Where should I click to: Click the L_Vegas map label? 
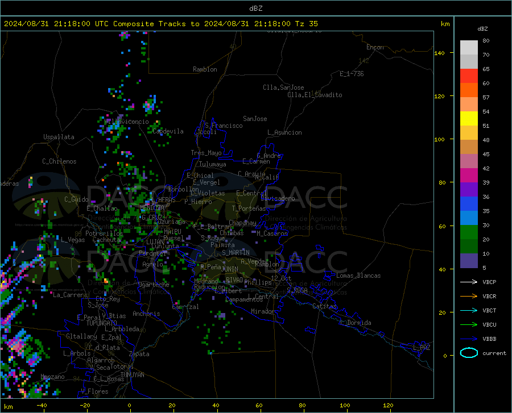coord(73,240)
